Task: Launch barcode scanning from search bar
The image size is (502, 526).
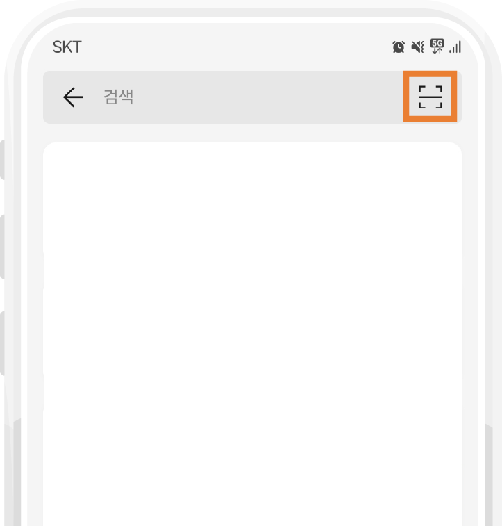Action: point(430,97)
